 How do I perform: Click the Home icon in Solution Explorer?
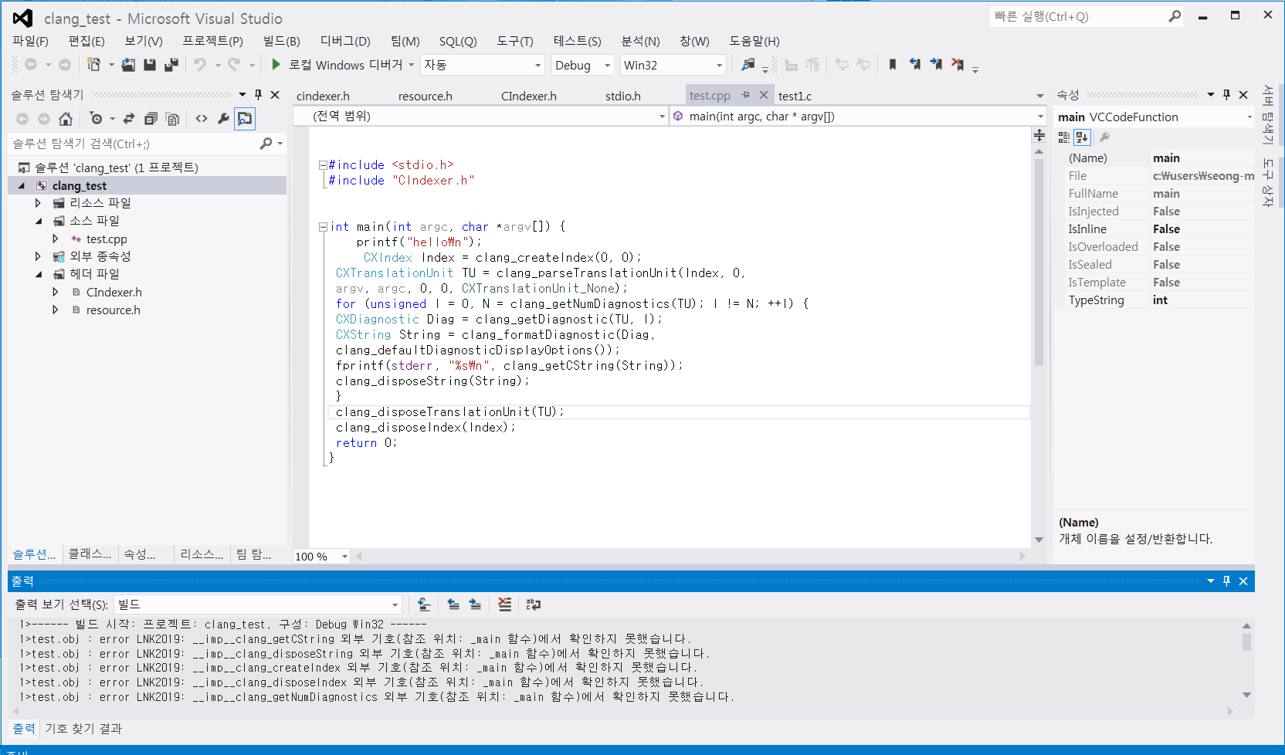click(66, 119)
